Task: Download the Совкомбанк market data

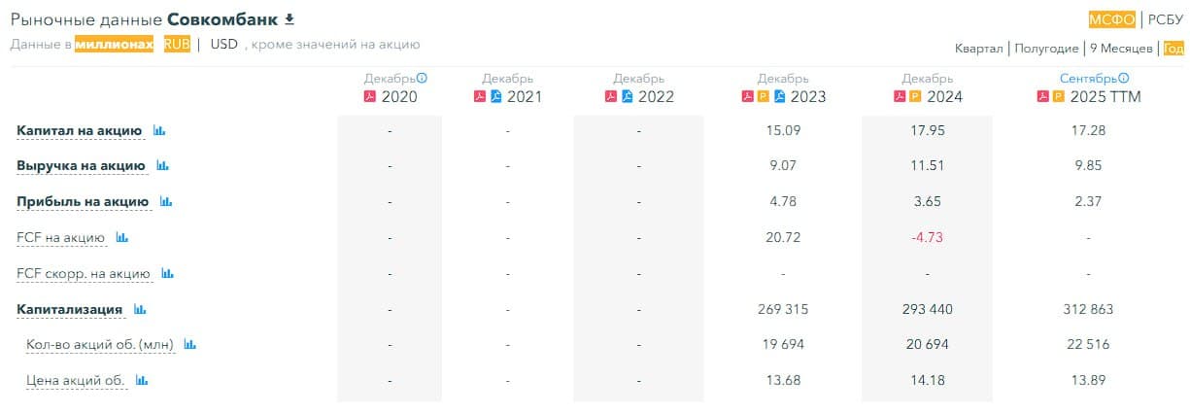Action: click(x=289, y=19)
